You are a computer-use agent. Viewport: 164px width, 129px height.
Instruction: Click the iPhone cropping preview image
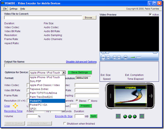(130, 96)
